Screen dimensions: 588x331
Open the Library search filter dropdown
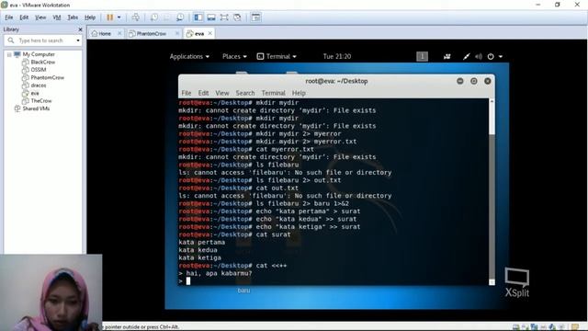coord(78,40)
